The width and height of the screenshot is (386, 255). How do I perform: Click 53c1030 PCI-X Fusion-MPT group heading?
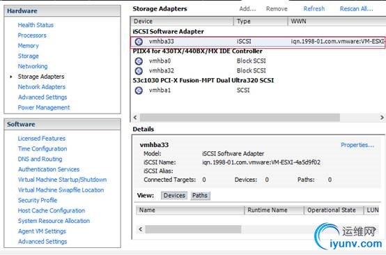[x=203, y=81]
